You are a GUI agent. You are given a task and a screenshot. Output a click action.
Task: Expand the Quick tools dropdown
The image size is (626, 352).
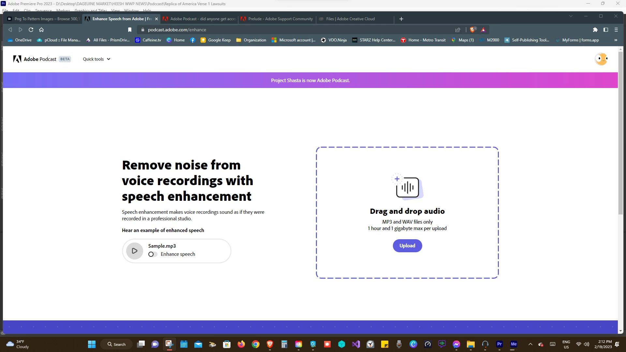click(x=97, y=59)
